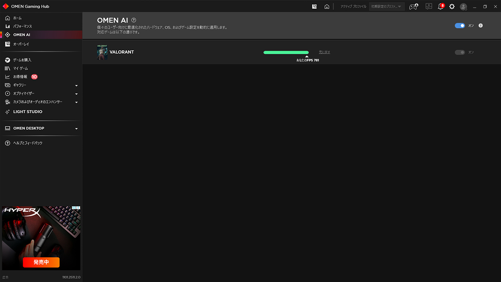The image size is (501, 282).
Task: Click the home icon in top bar
Action: (327, 7)
